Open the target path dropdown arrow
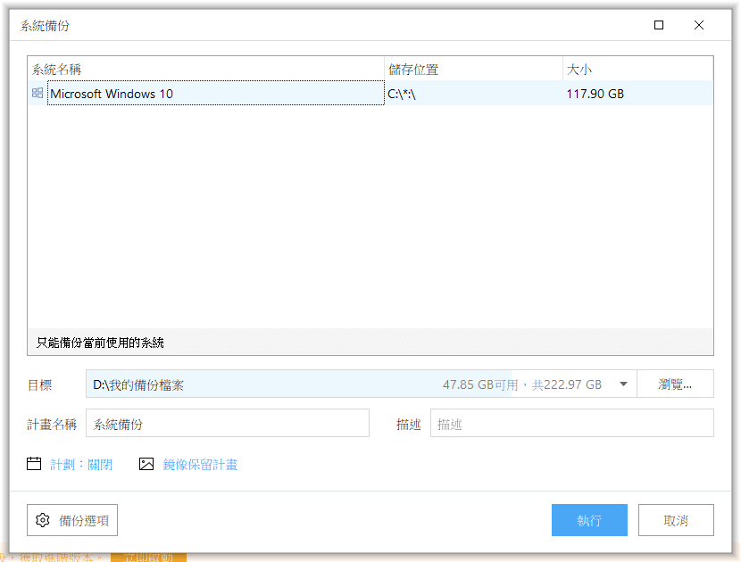The height and width of the screenshot is (562, 741). 623,384
